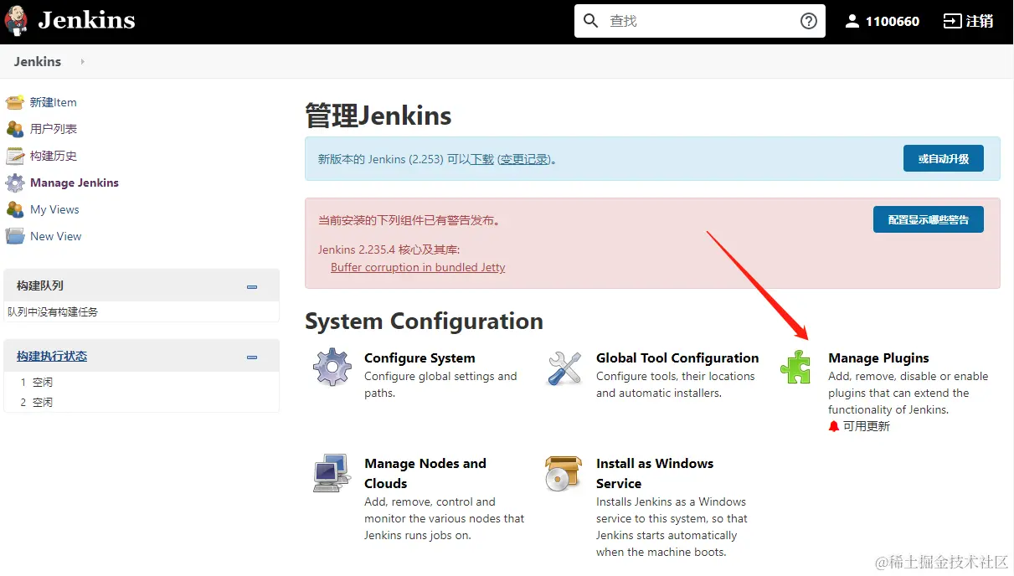
Task: Open the 变更记录 link
Action: [524, 159]
